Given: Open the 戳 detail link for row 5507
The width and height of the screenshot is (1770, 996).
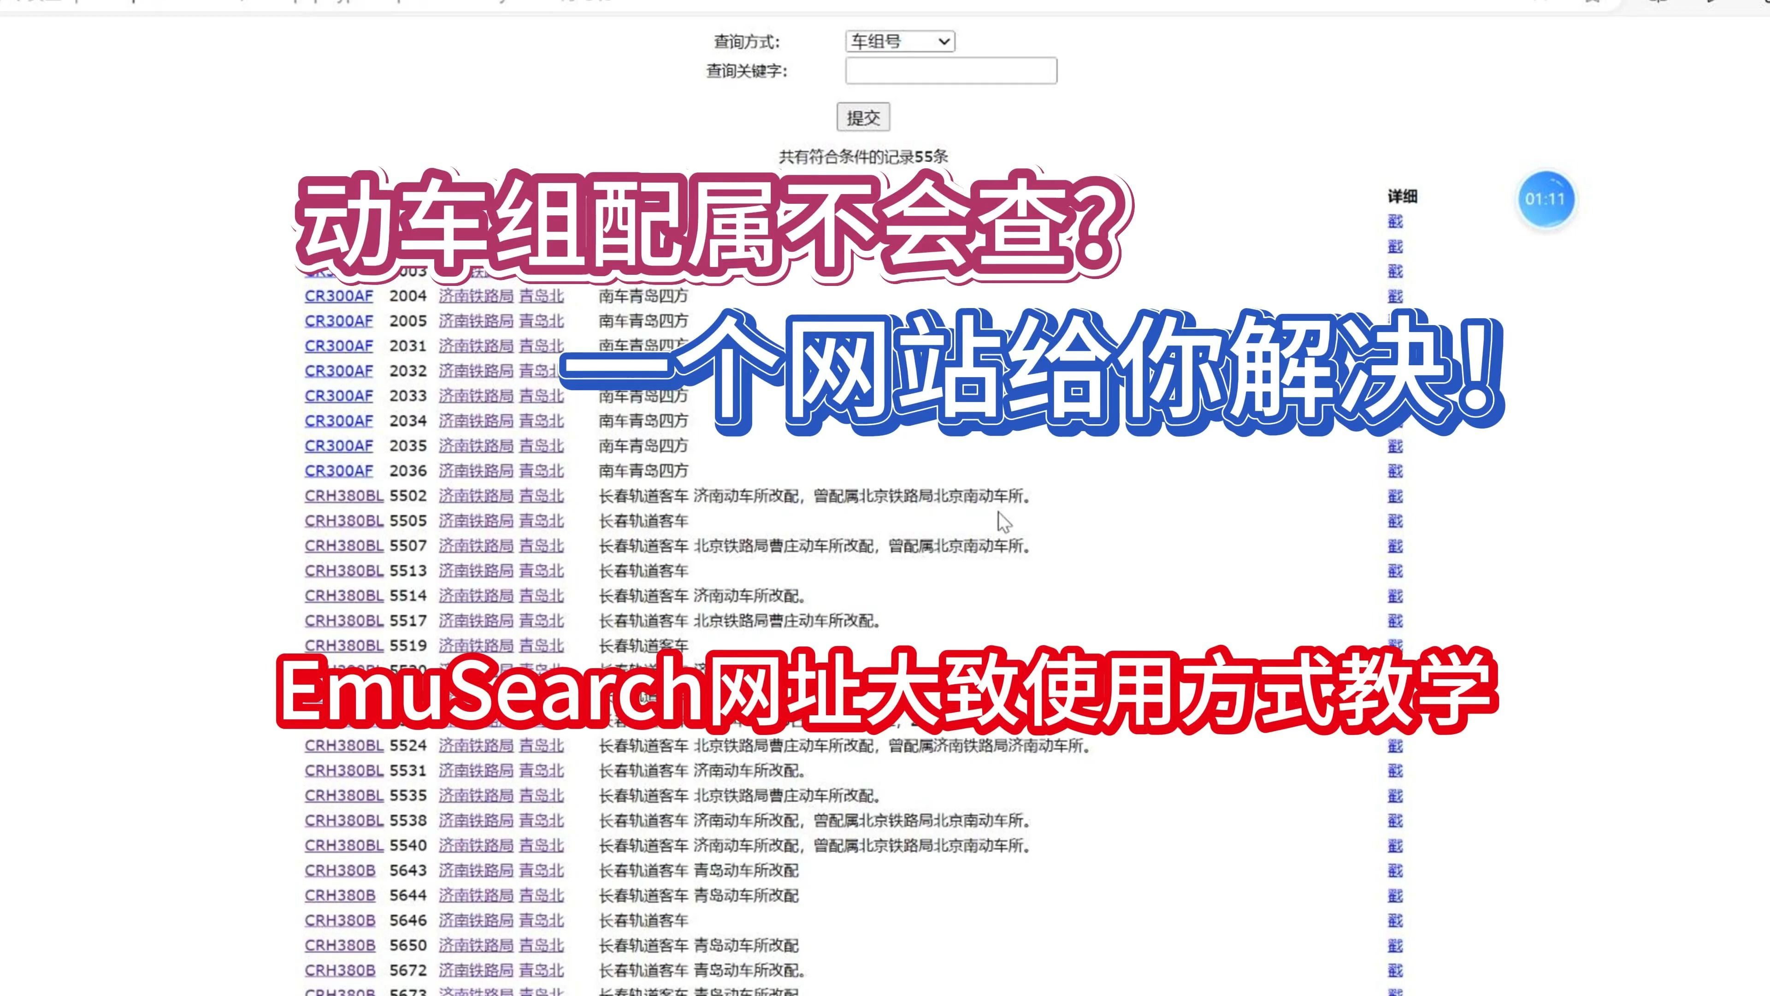Looking at the screenshot, I should pos(1395,546).
